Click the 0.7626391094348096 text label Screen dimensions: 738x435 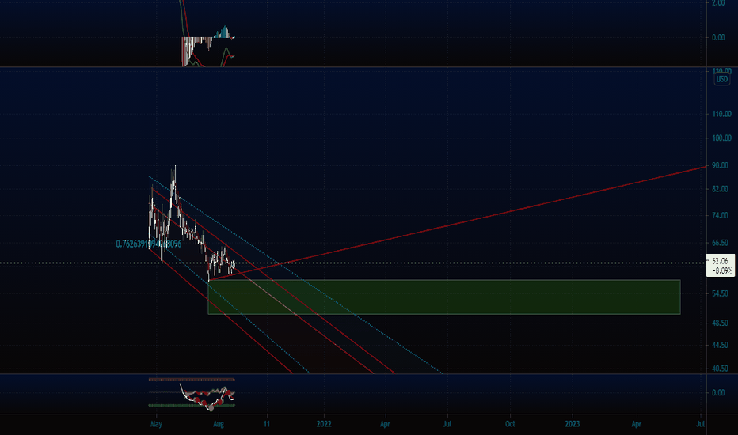[x=149, y=244]
